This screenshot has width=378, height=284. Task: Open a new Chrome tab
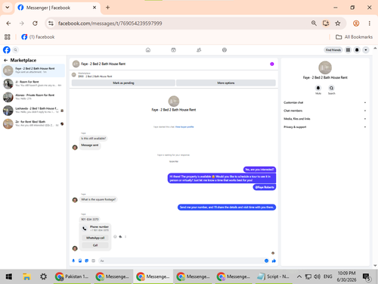click(x=107, y=8)
